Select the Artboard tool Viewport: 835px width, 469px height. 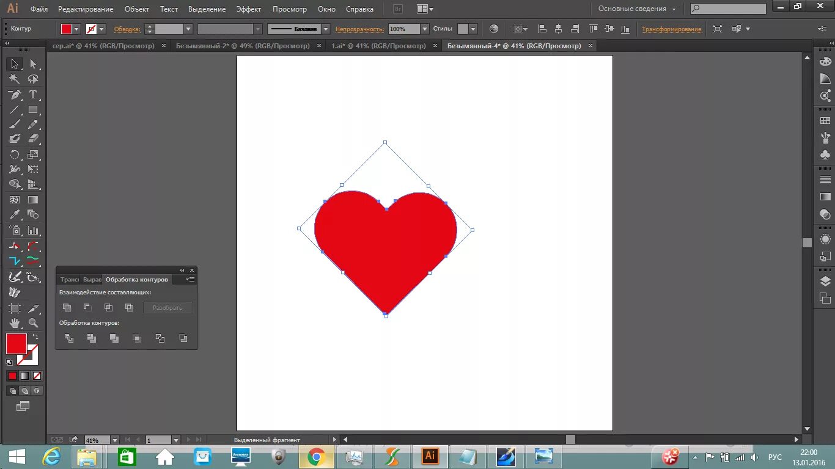[15, 308]
